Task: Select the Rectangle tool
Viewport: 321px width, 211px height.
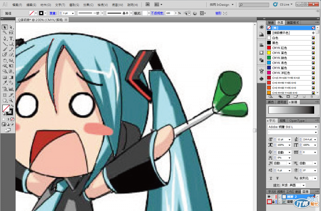Action: click(11, 44)
